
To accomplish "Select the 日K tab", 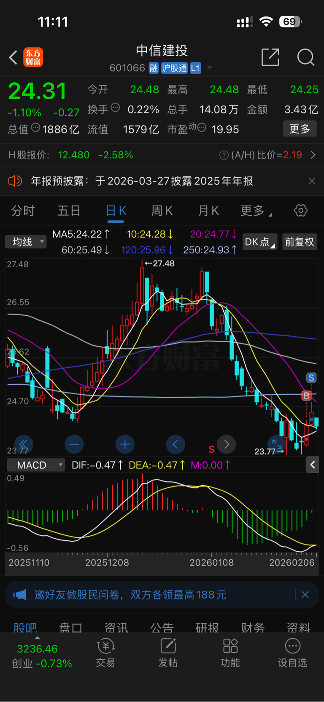I will [x=116, y=211].
